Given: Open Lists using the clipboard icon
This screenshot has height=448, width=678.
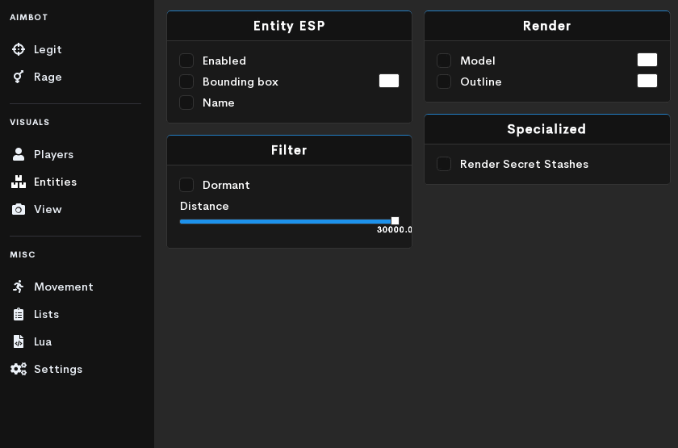Looking at the screenshot, I should (18, 314).
